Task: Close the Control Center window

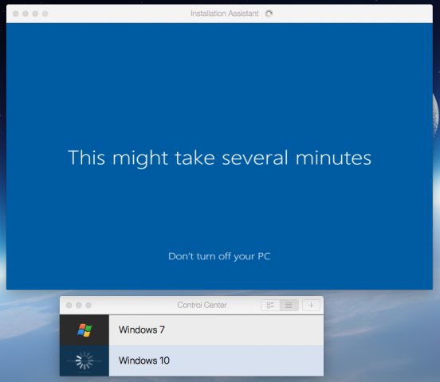Action: click(x=69, y=306)
